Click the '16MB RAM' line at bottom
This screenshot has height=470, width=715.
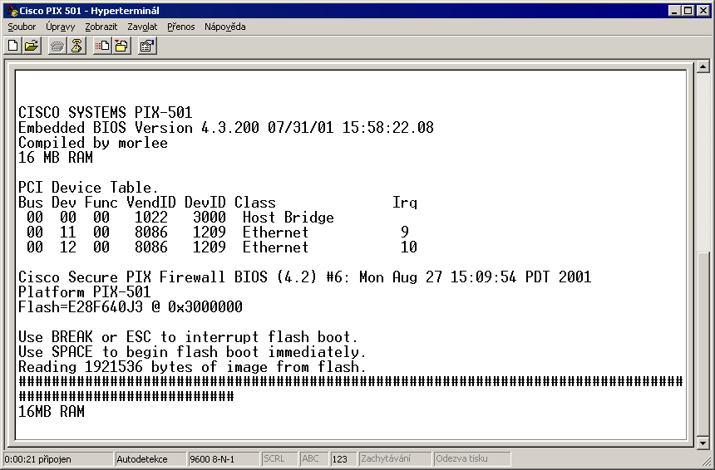coord(52,412)
